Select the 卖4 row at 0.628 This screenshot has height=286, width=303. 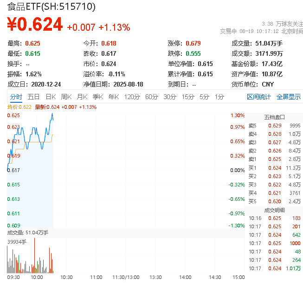point(274,134)
